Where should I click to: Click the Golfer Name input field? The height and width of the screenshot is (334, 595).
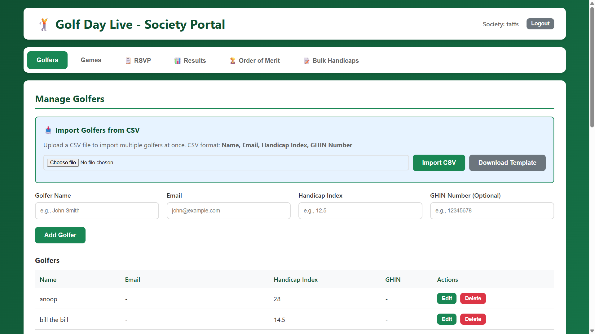click(97, 211)
